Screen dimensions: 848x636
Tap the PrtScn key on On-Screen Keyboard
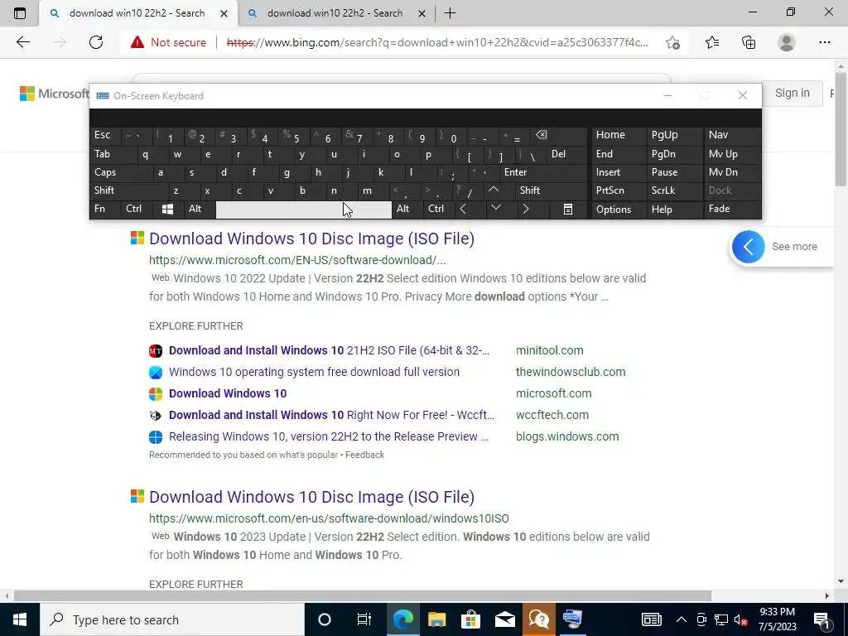[x=619, y=190]
